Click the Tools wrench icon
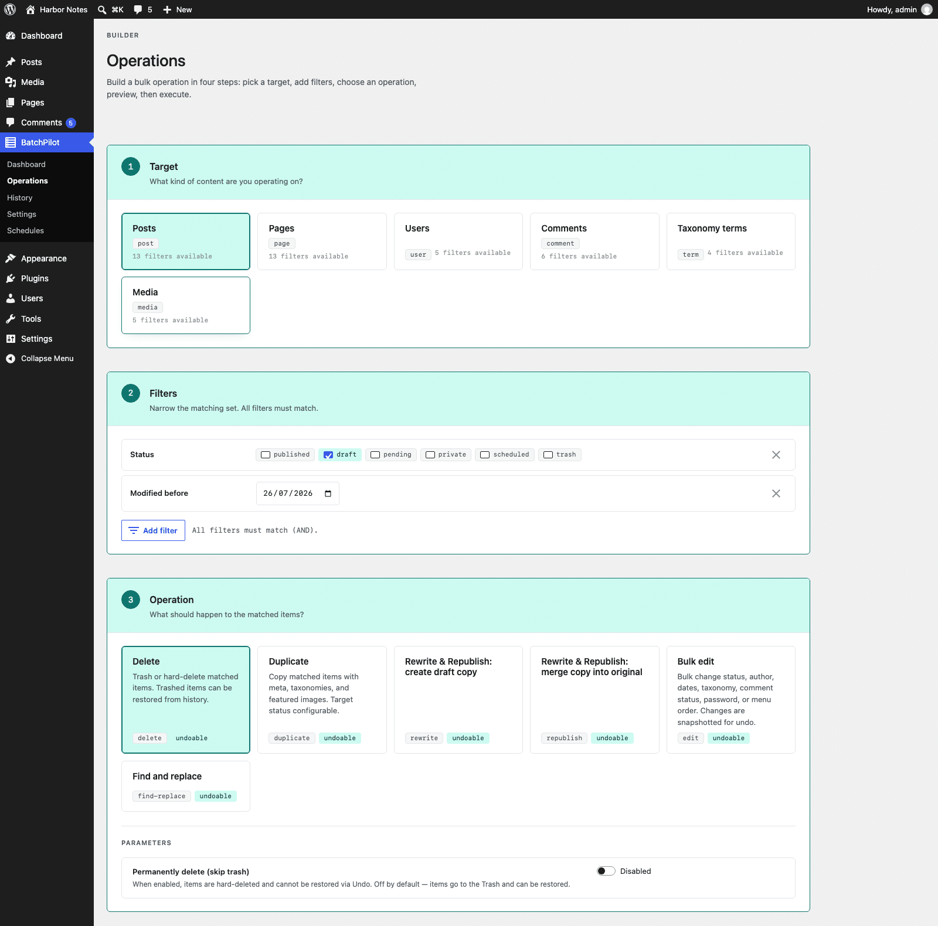This screenshot has height=926, width=938. coord(11,319)
